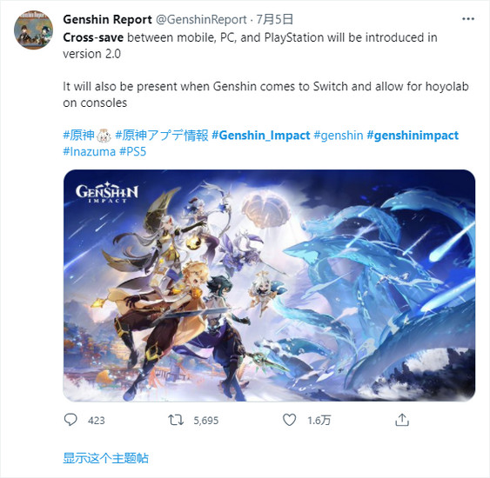490x478 pixels.
Task: Open the #Genshin_Impact hashtag
Action: (x=261, y=136)
